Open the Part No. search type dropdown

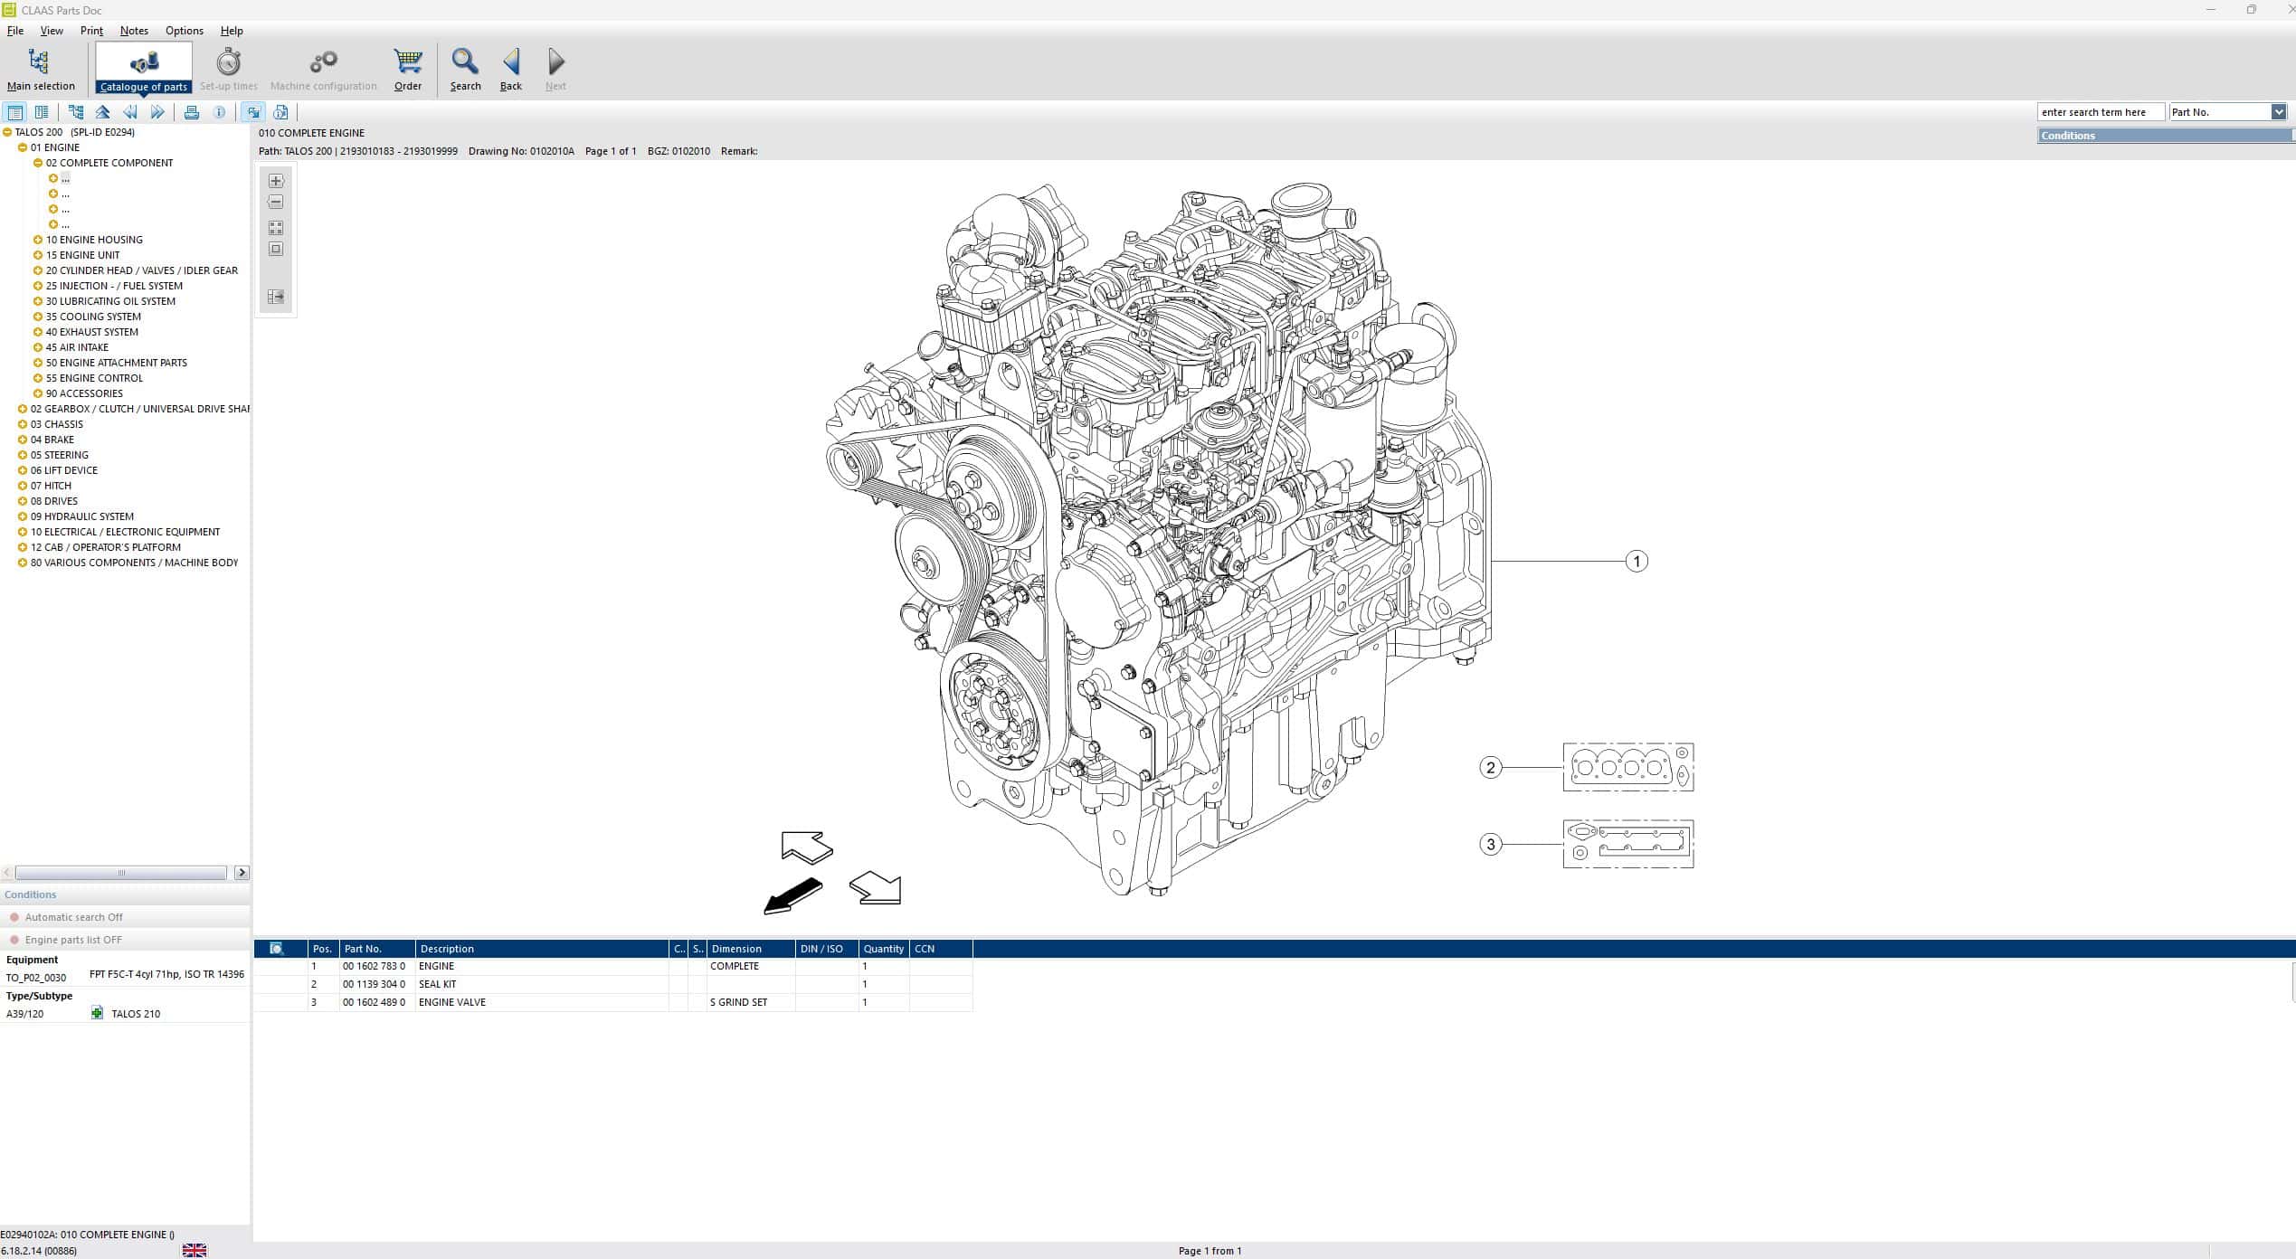(x=2278, y=112)
